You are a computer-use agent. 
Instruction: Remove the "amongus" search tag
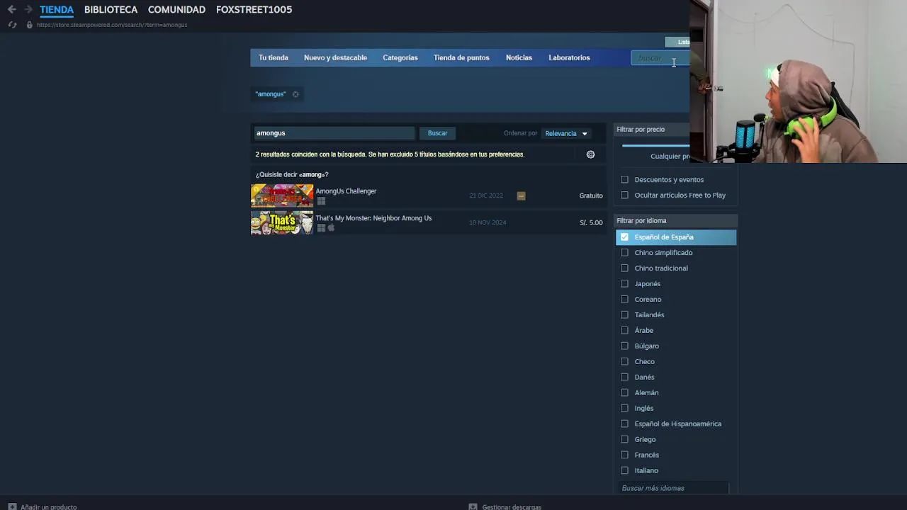pyautogui.click(x=295, y=94)
